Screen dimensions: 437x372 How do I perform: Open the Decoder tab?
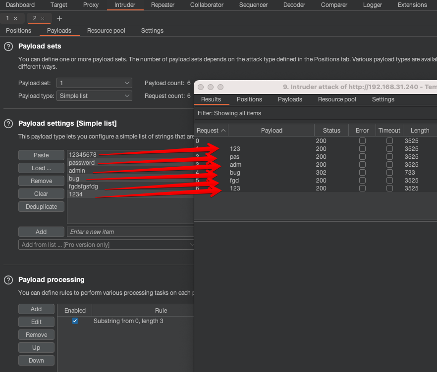[x=294, y=5]
